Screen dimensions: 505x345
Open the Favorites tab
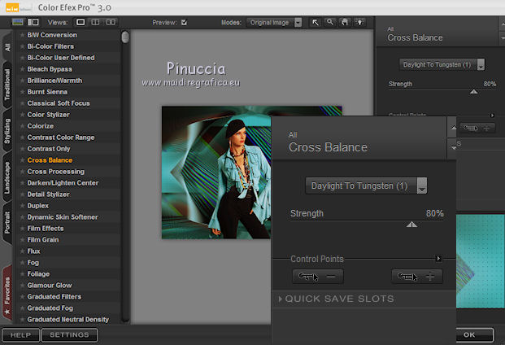click(7, 292)
